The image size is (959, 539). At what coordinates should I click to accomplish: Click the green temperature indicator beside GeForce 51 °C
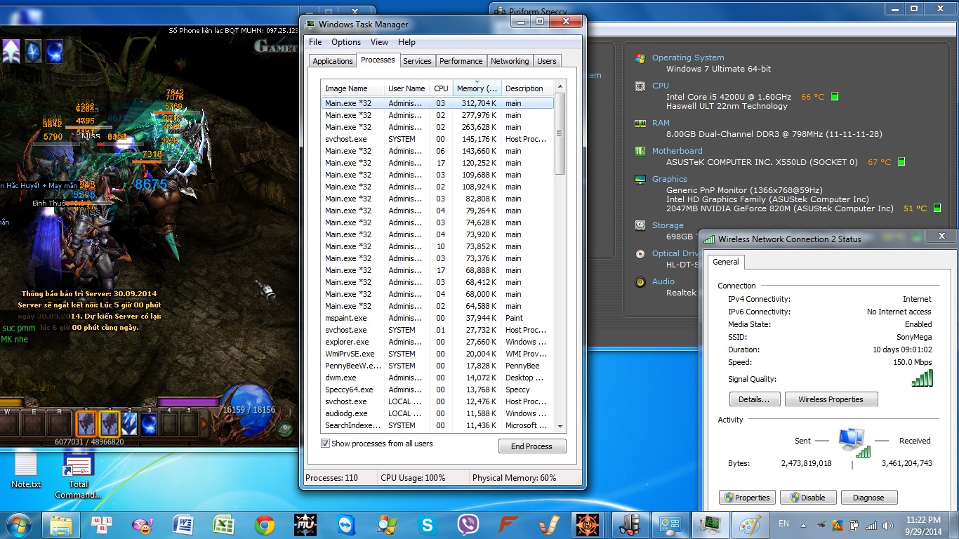[x=936, y=208]
